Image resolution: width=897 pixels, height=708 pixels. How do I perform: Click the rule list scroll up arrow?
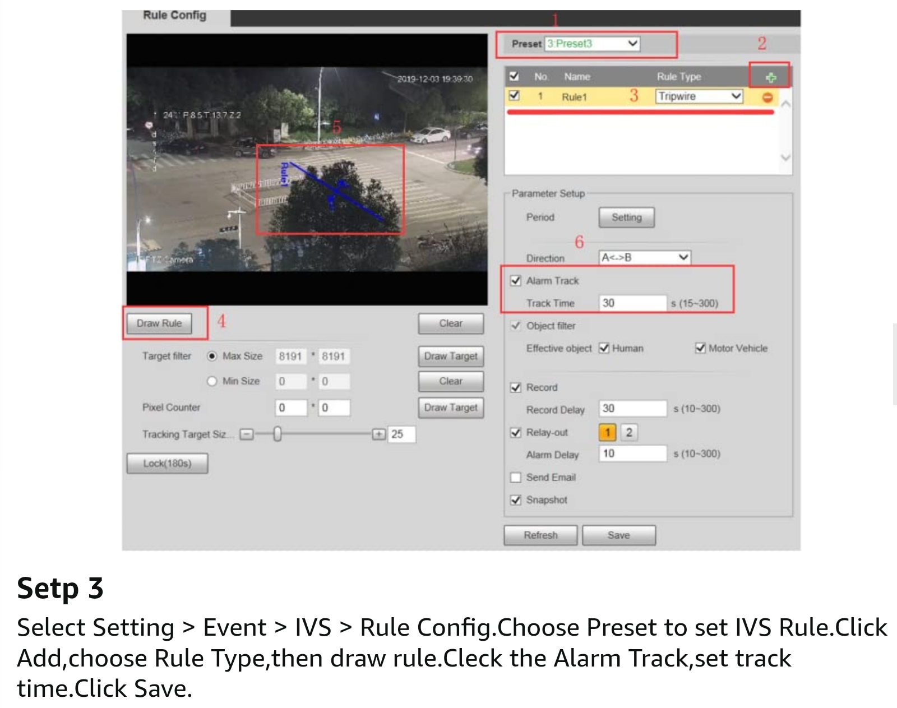[785, 104]
